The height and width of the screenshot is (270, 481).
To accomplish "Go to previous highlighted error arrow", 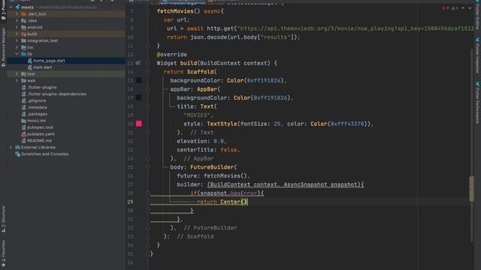I will (463, 8).
